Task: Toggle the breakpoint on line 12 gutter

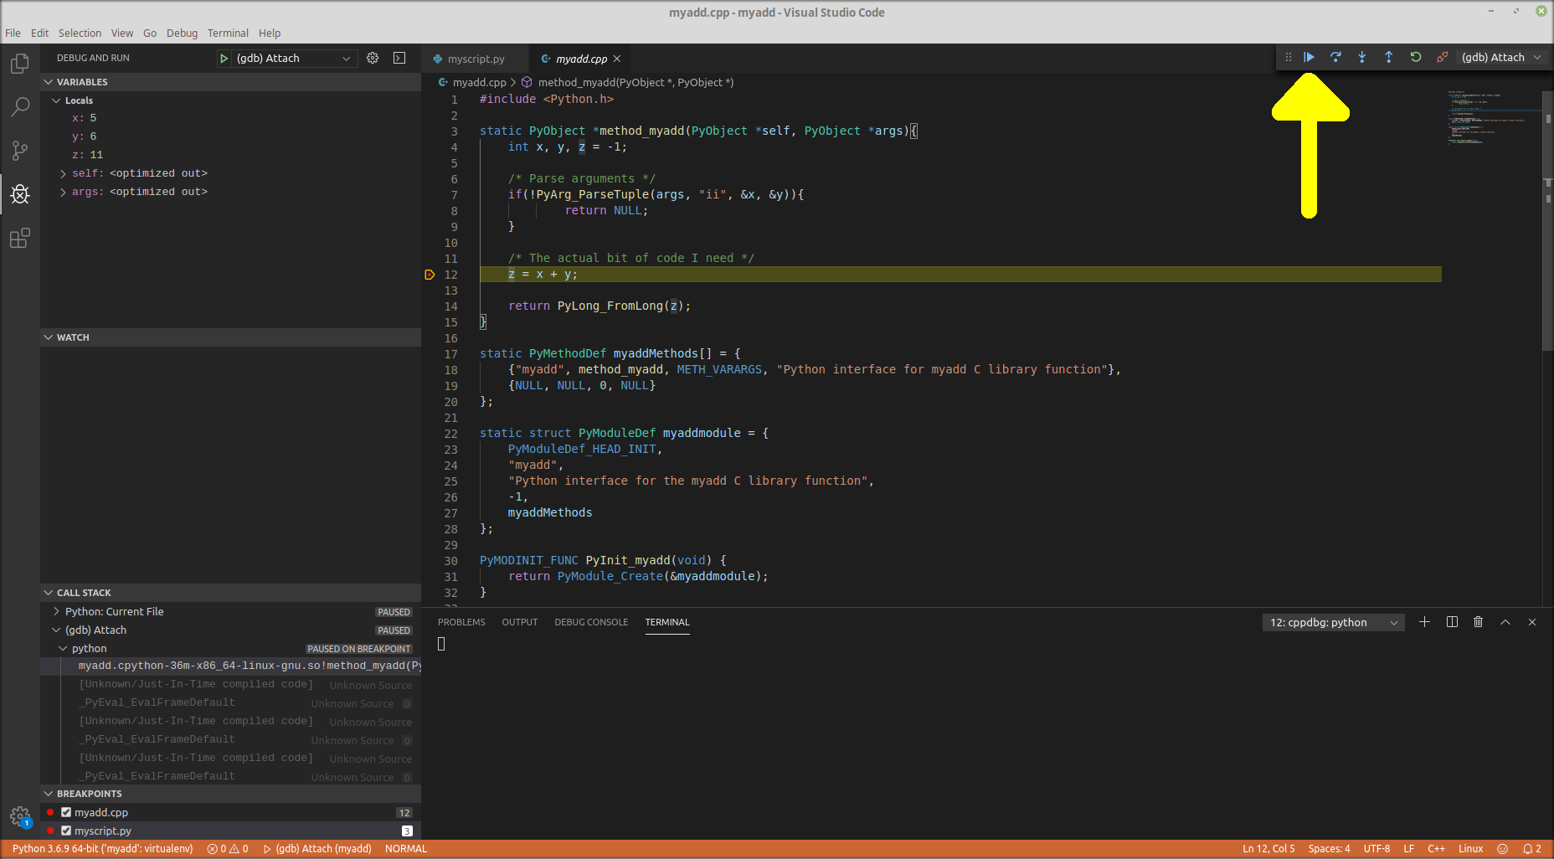Action: pos(430,274)
